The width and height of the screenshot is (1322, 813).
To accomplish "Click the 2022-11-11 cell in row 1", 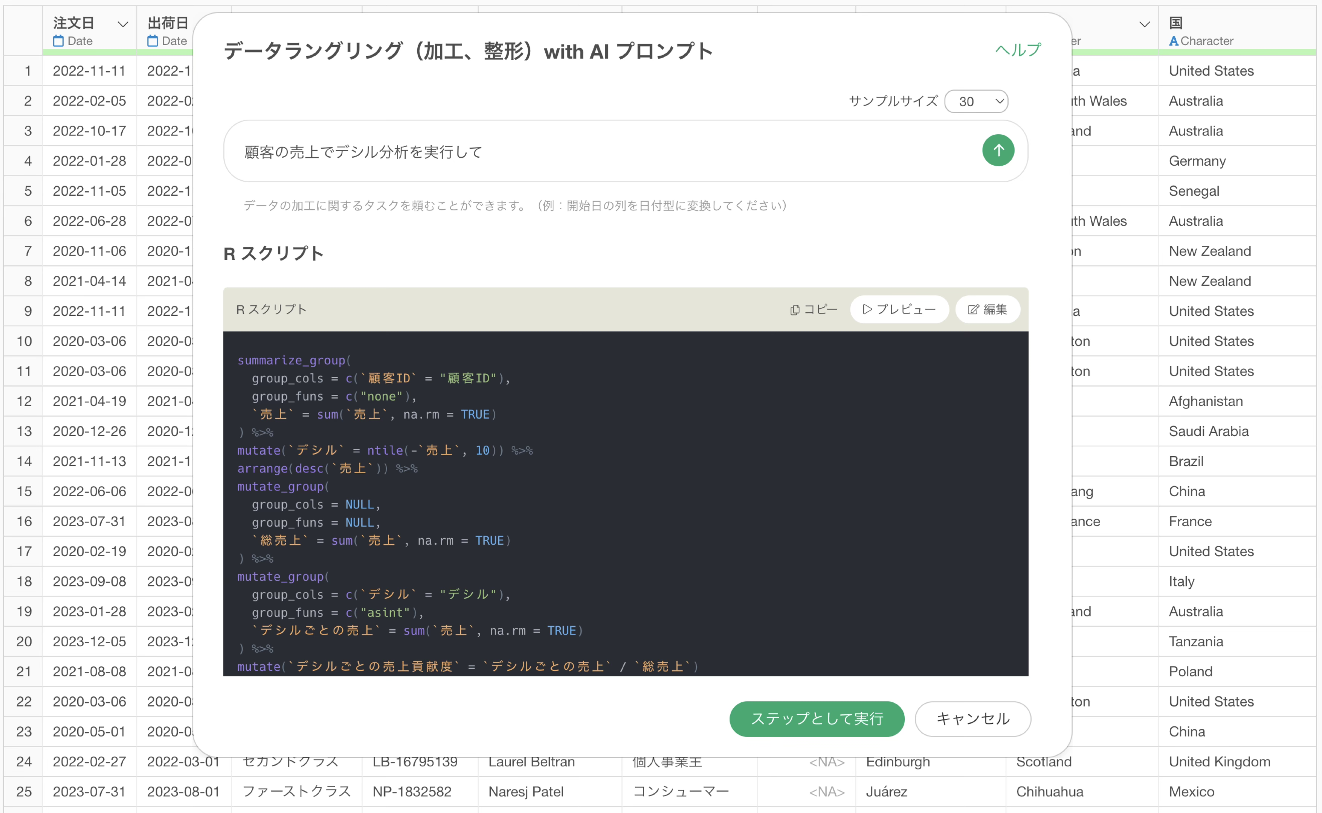I will [89, 71].
